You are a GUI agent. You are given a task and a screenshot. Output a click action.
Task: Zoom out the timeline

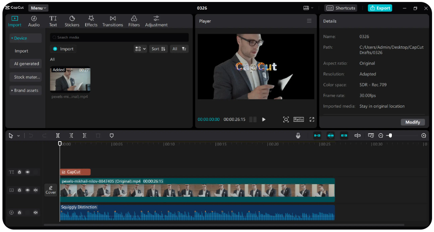381,136
